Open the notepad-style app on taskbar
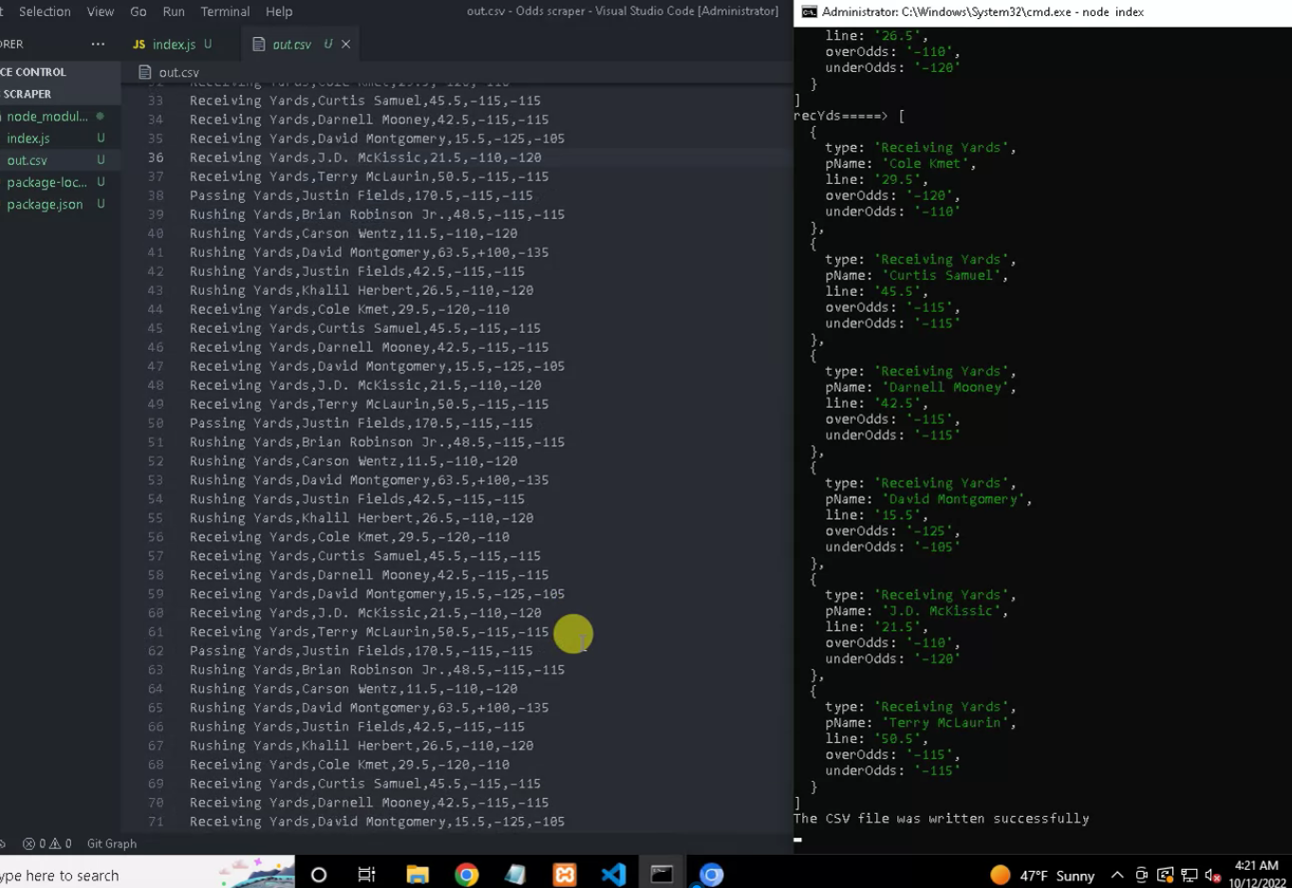 pos(515,875)
